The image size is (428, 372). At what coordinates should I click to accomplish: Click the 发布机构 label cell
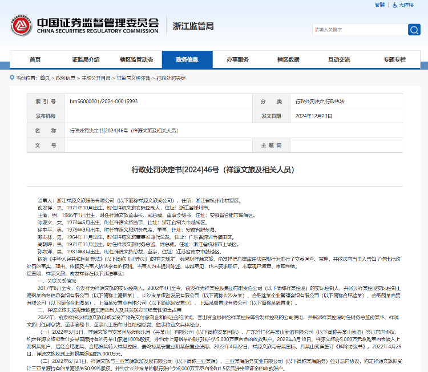click(x=46, y=116)
